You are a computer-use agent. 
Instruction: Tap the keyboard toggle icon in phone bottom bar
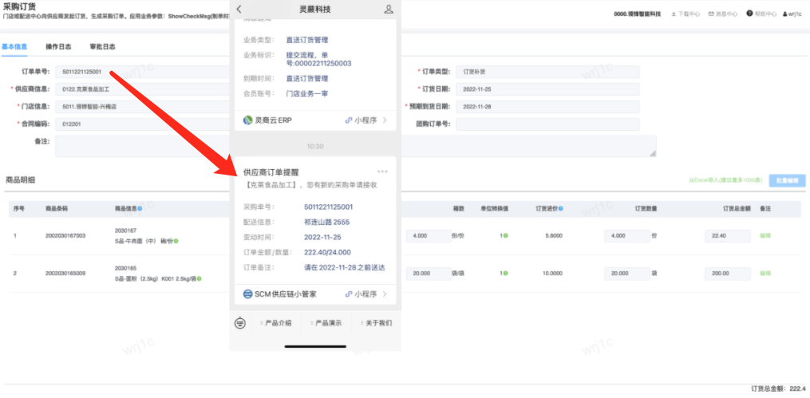point(239,323)
